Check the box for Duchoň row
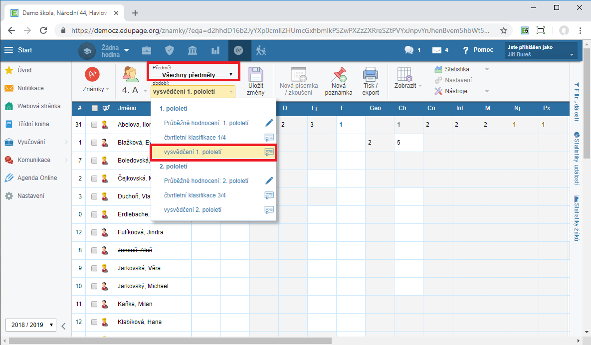591x345 pixels. (94, 196)
